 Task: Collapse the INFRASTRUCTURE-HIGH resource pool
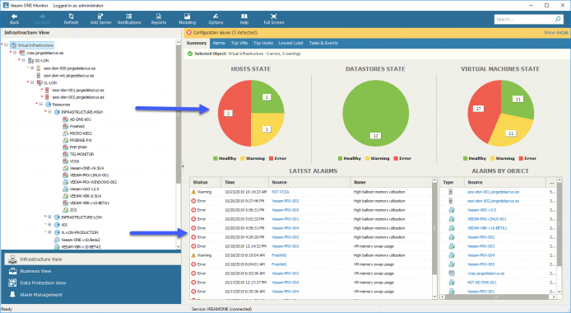click(49, 112)
